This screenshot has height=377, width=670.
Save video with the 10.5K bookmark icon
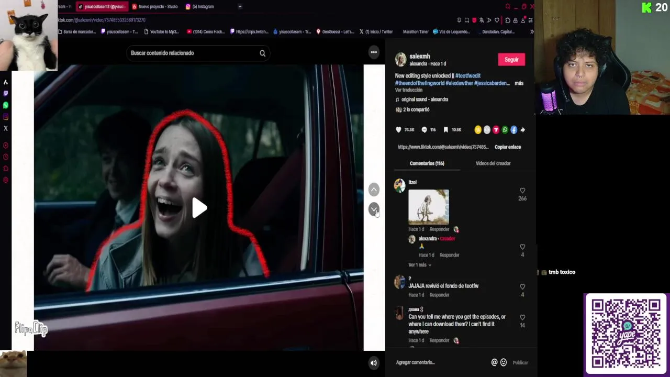(446, 130)
